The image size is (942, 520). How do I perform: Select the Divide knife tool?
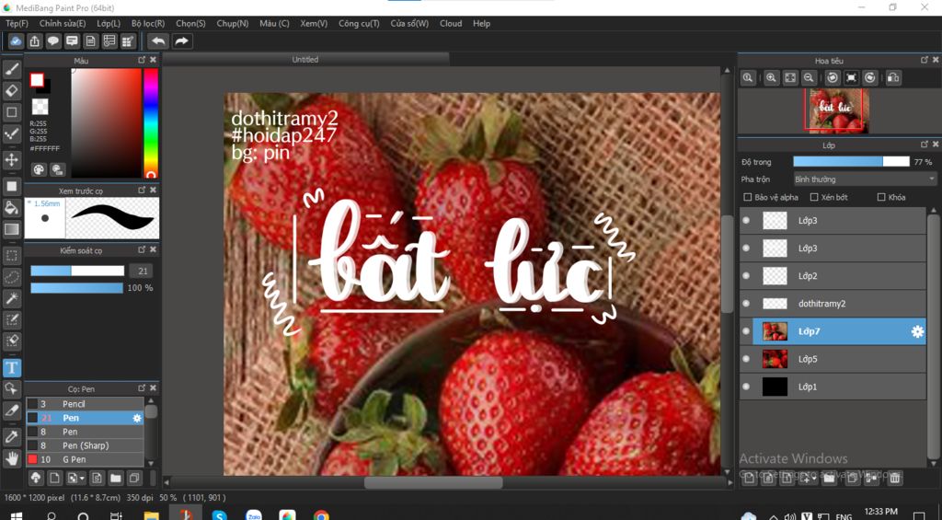[11, 410]
